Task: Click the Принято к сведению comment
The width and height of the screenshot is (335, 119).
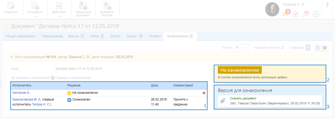Action: [180, 102]
